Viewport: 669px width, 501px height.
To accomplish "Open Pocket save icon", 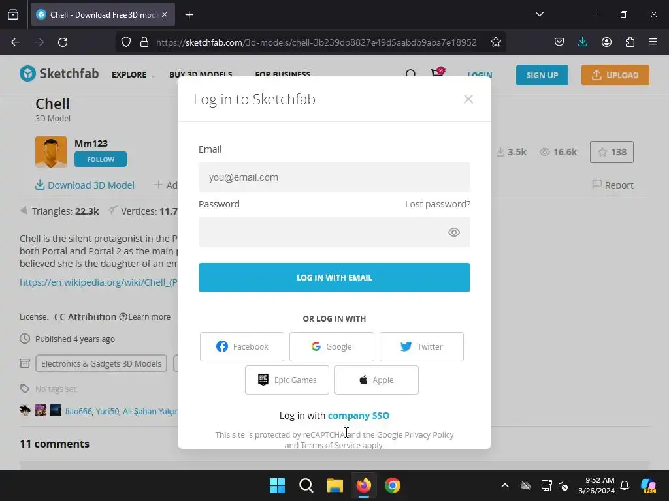I will 559,42.
